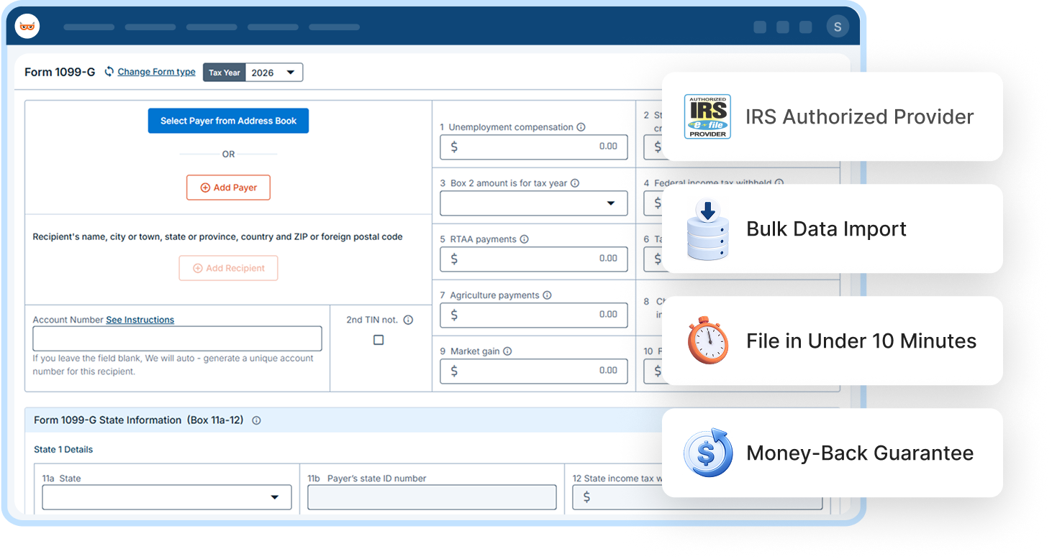Click the State 1 Details heading
The image size is (1052, 559).
click(63, 450)
